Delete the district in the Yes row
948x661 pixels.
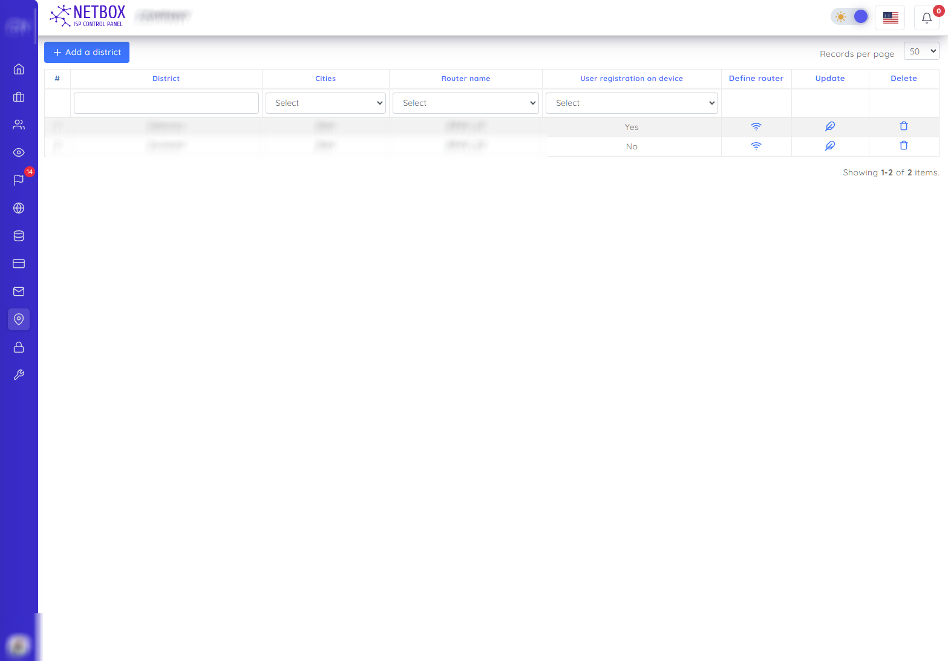[903, 126]
